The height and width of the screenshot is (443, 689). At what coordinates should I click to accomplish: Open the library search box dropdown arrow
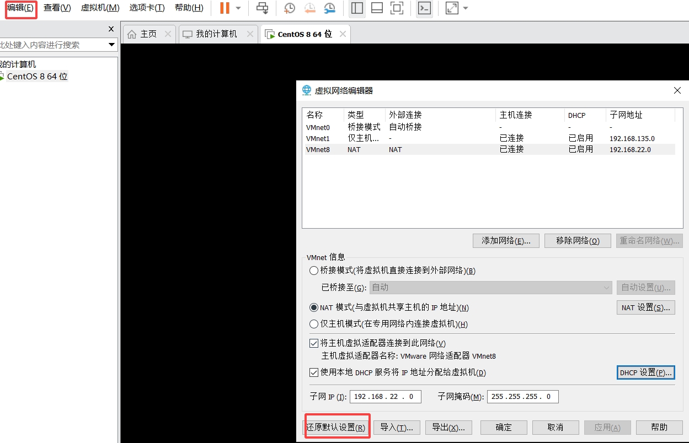pos(111,45)
